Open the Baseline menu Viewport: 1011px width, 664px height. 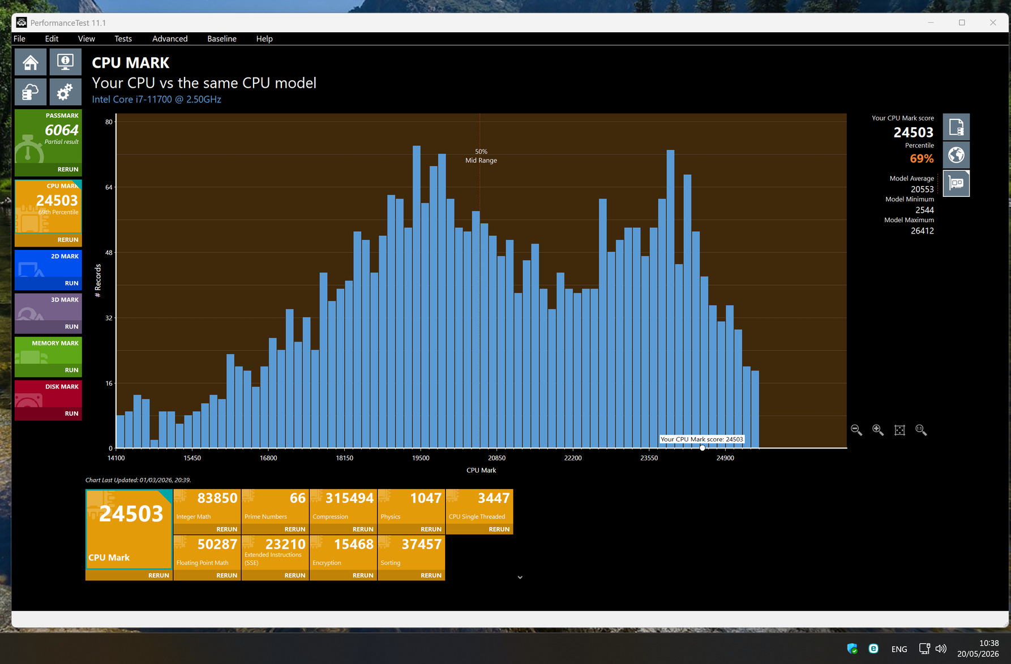(x=222, y=39)
